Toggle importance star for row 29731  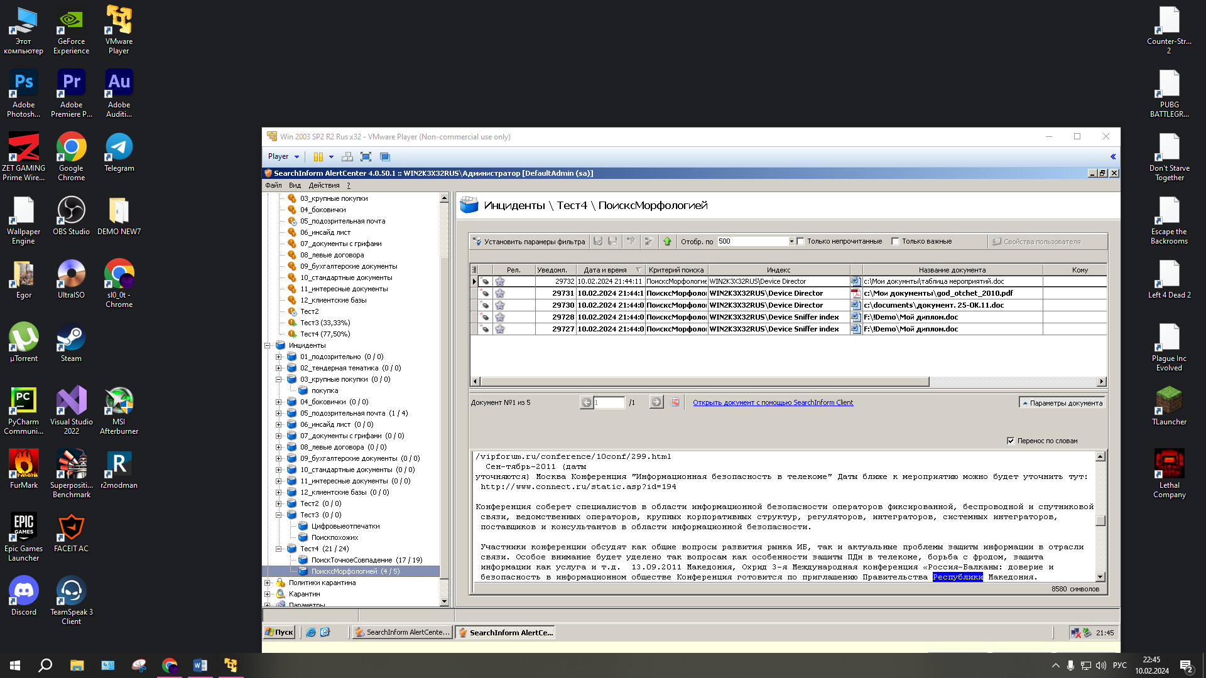(x=500, y=293)
